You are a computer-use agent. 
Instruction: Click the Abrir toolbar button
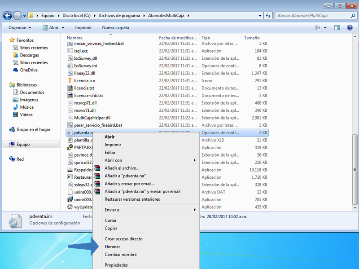point(51,27)
